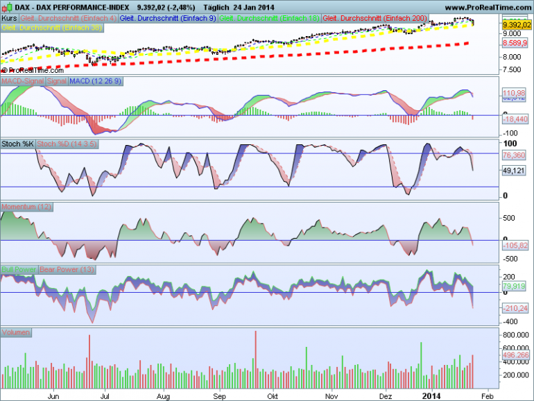Click the Nov month marker

[x=331, y=397]
